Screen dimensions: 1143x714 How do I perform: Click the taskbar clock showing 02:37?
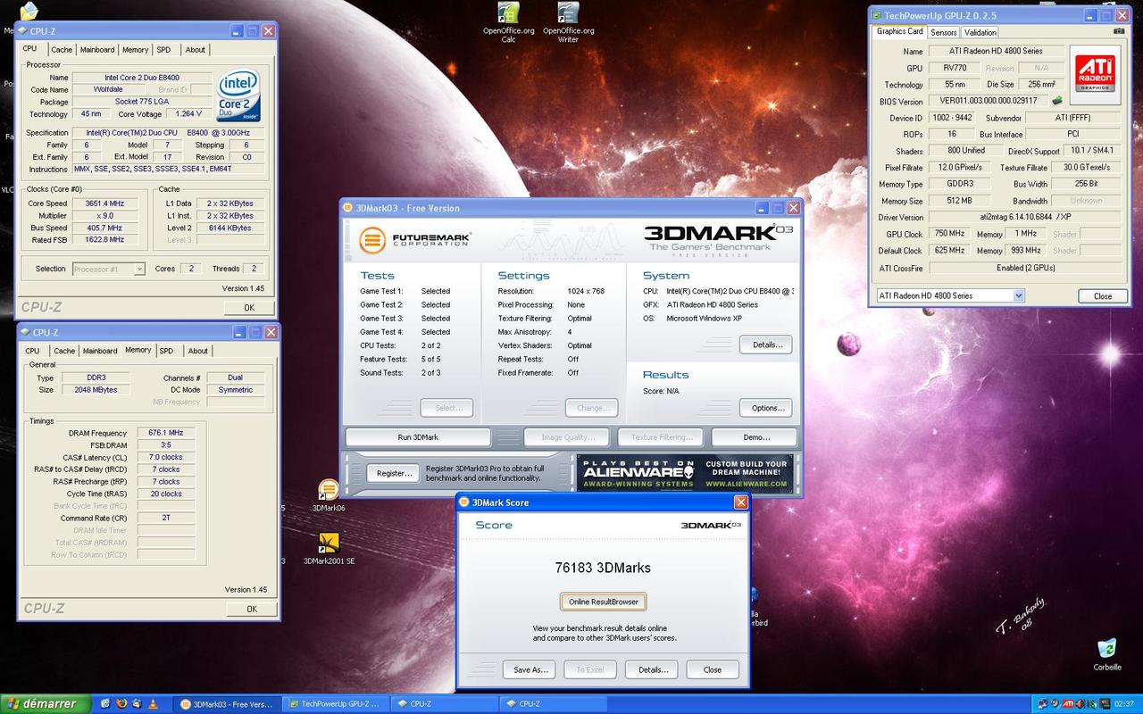(x=1124, y=704)
